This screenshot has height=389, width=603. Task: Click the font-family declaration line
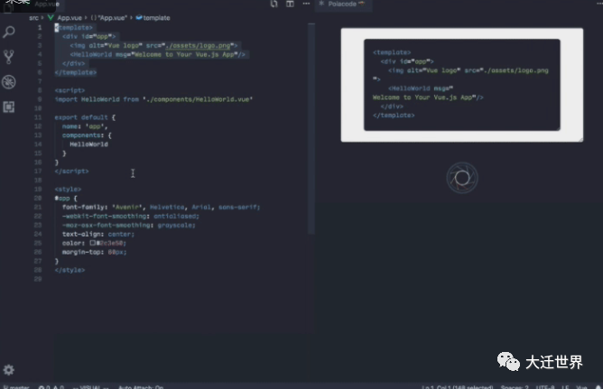pos(162,208)
